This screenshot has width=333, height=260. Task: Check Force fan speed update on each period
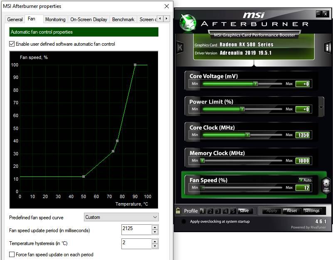click(x=12, y=254)
